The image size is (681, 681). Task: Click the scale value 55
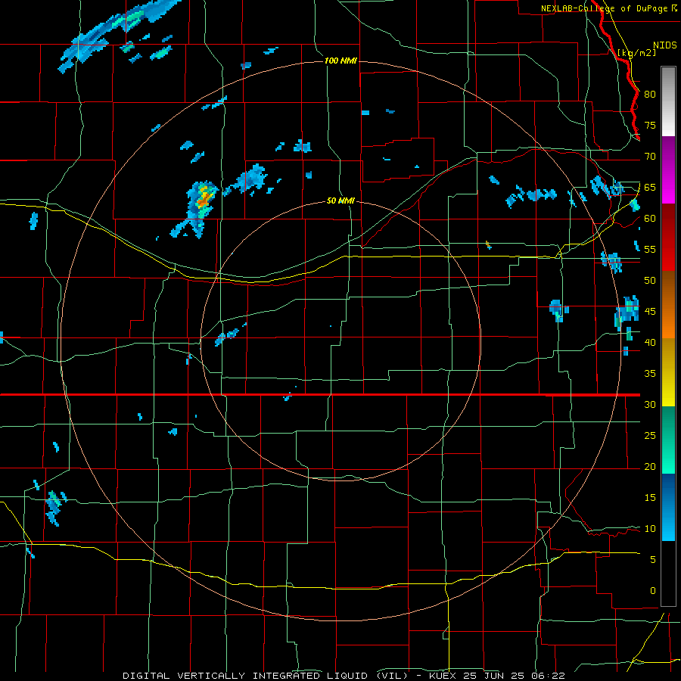(650, 249)
